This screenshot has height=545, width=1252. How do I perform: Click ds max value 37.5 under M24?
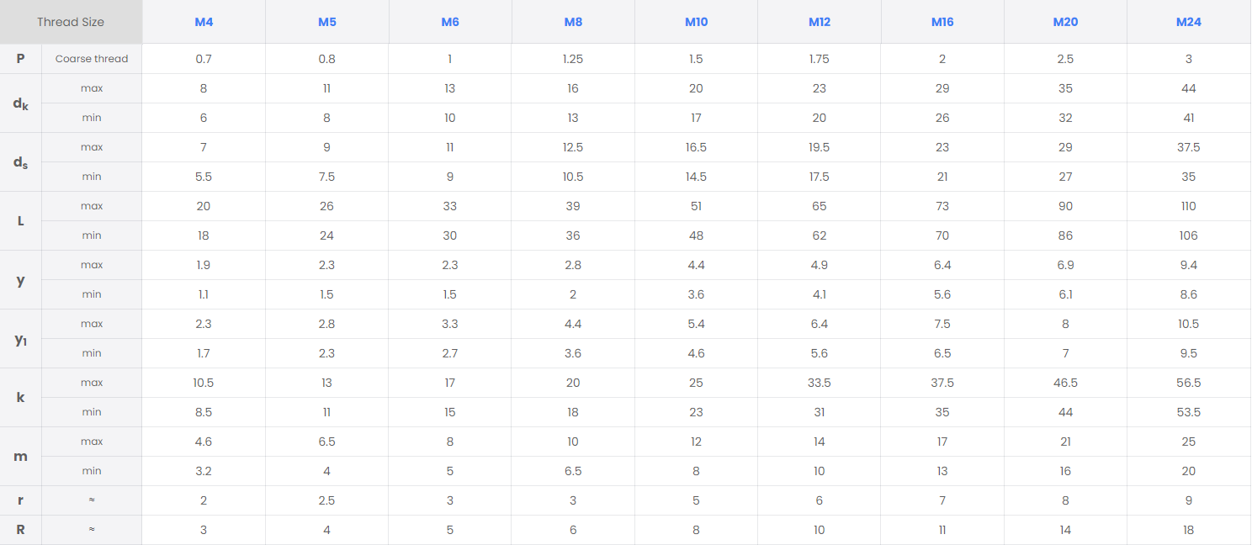click(1188, 147)
